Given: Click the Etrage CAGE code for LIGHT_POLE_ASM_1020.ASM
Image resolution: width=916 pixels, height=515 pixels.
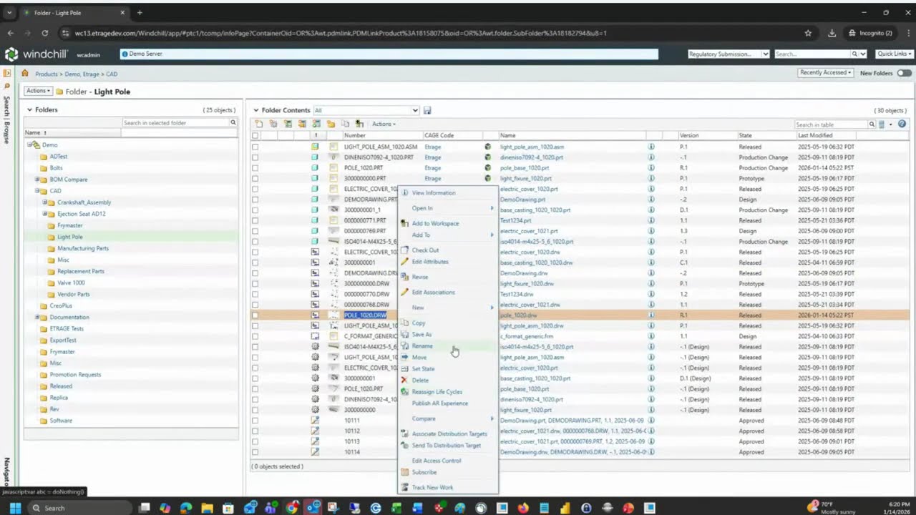Looking at the screenshot, I should click(x=433, y=147).
